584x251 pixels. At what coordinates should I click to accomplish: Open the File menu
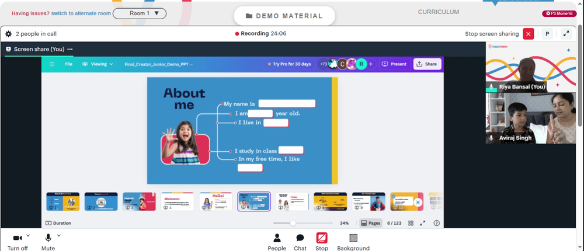click(x=68, y=64)
